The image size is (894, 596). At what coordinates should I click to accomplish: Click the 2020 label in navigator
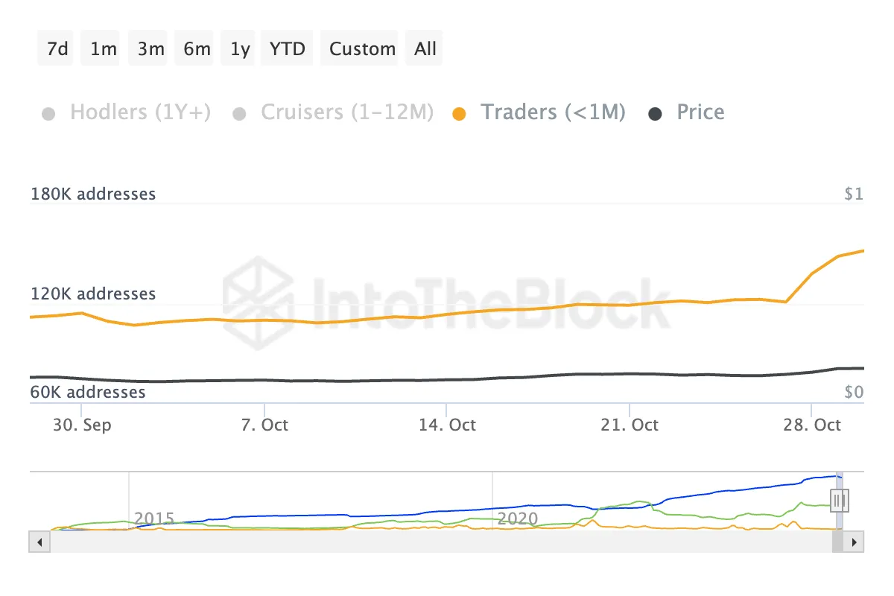click(x=518, y=519)
